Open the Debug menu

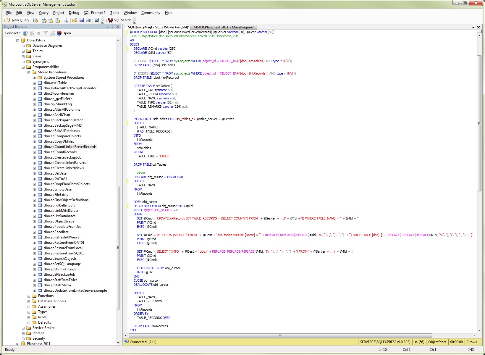pyautogui.click(x=74, y=13)
